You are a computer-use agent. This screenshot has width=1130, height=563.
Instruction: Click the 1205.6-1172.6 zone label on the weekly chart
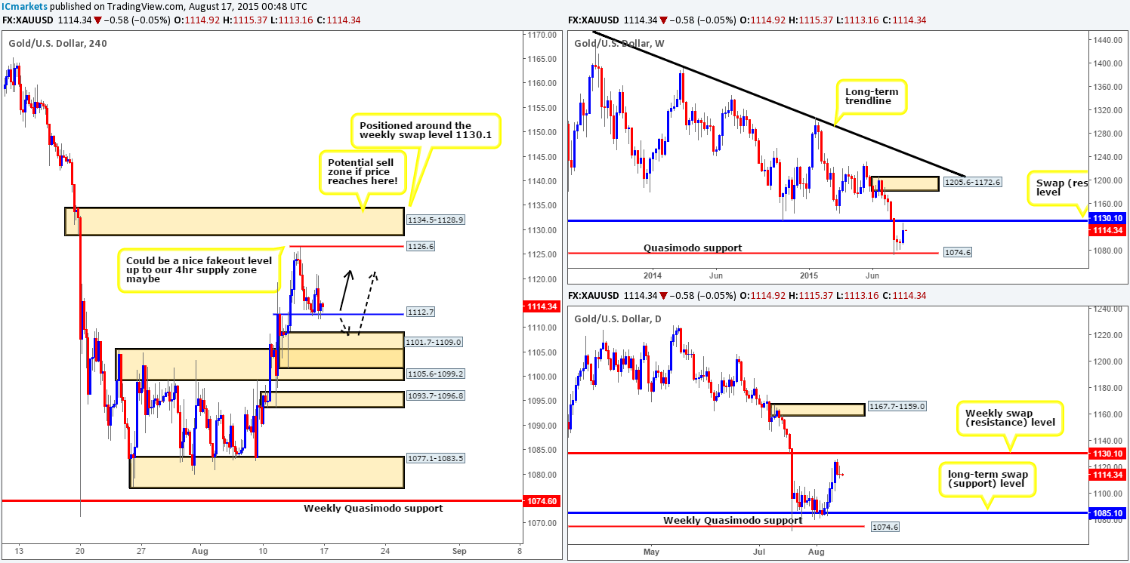(x=971, y=182)
